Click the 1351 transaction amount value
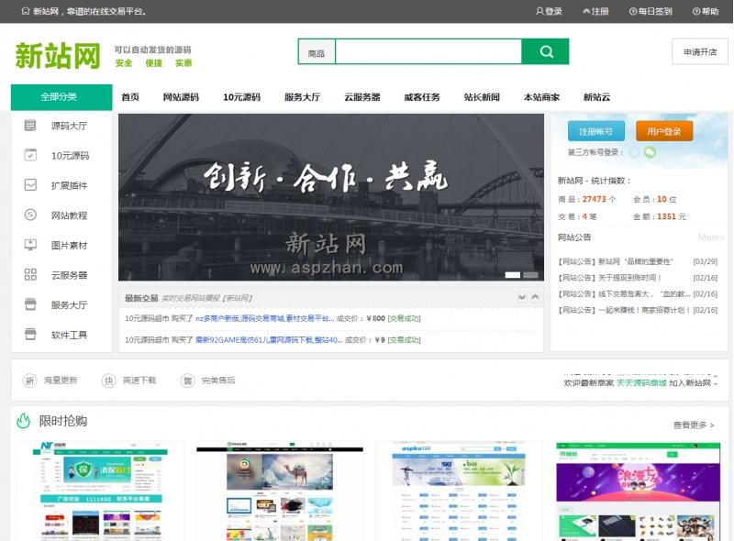 coord(666,216)
